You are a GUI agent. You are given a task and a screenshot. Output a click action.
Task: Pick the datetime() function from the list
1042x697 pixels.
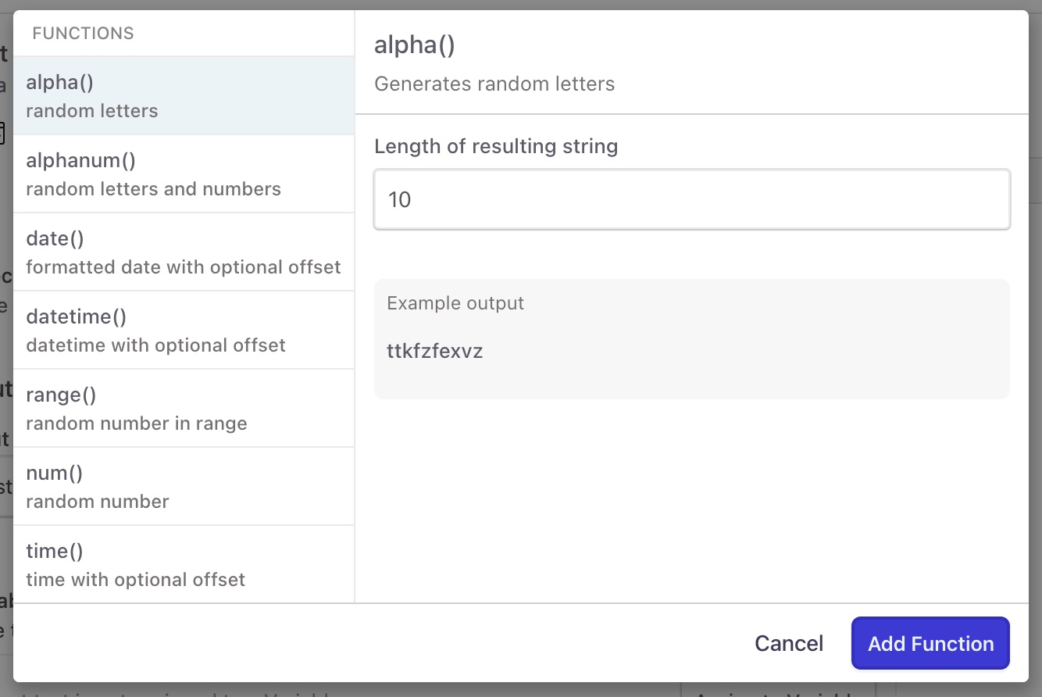pos(184,330)
